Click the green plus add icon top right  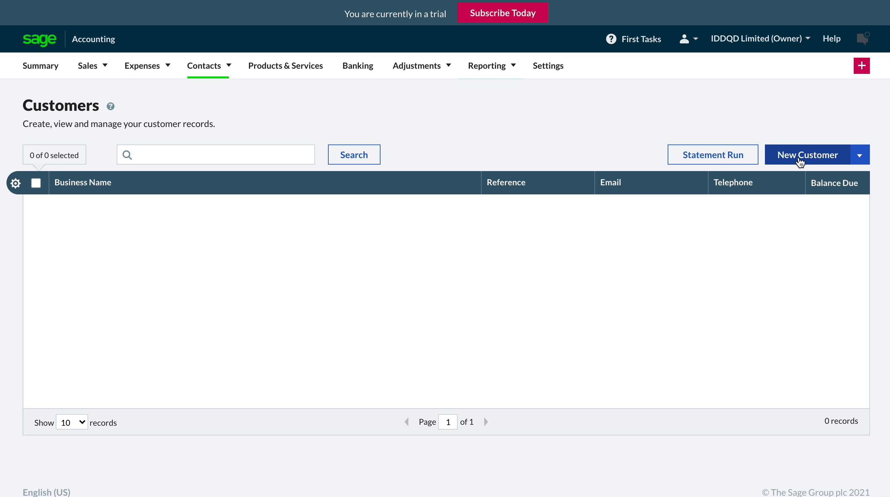pos(862,65)
